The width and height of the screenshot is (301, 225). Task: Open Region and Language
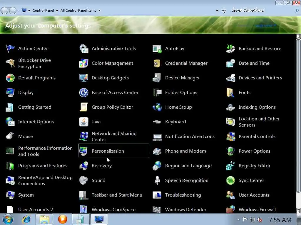coord(182,166)
